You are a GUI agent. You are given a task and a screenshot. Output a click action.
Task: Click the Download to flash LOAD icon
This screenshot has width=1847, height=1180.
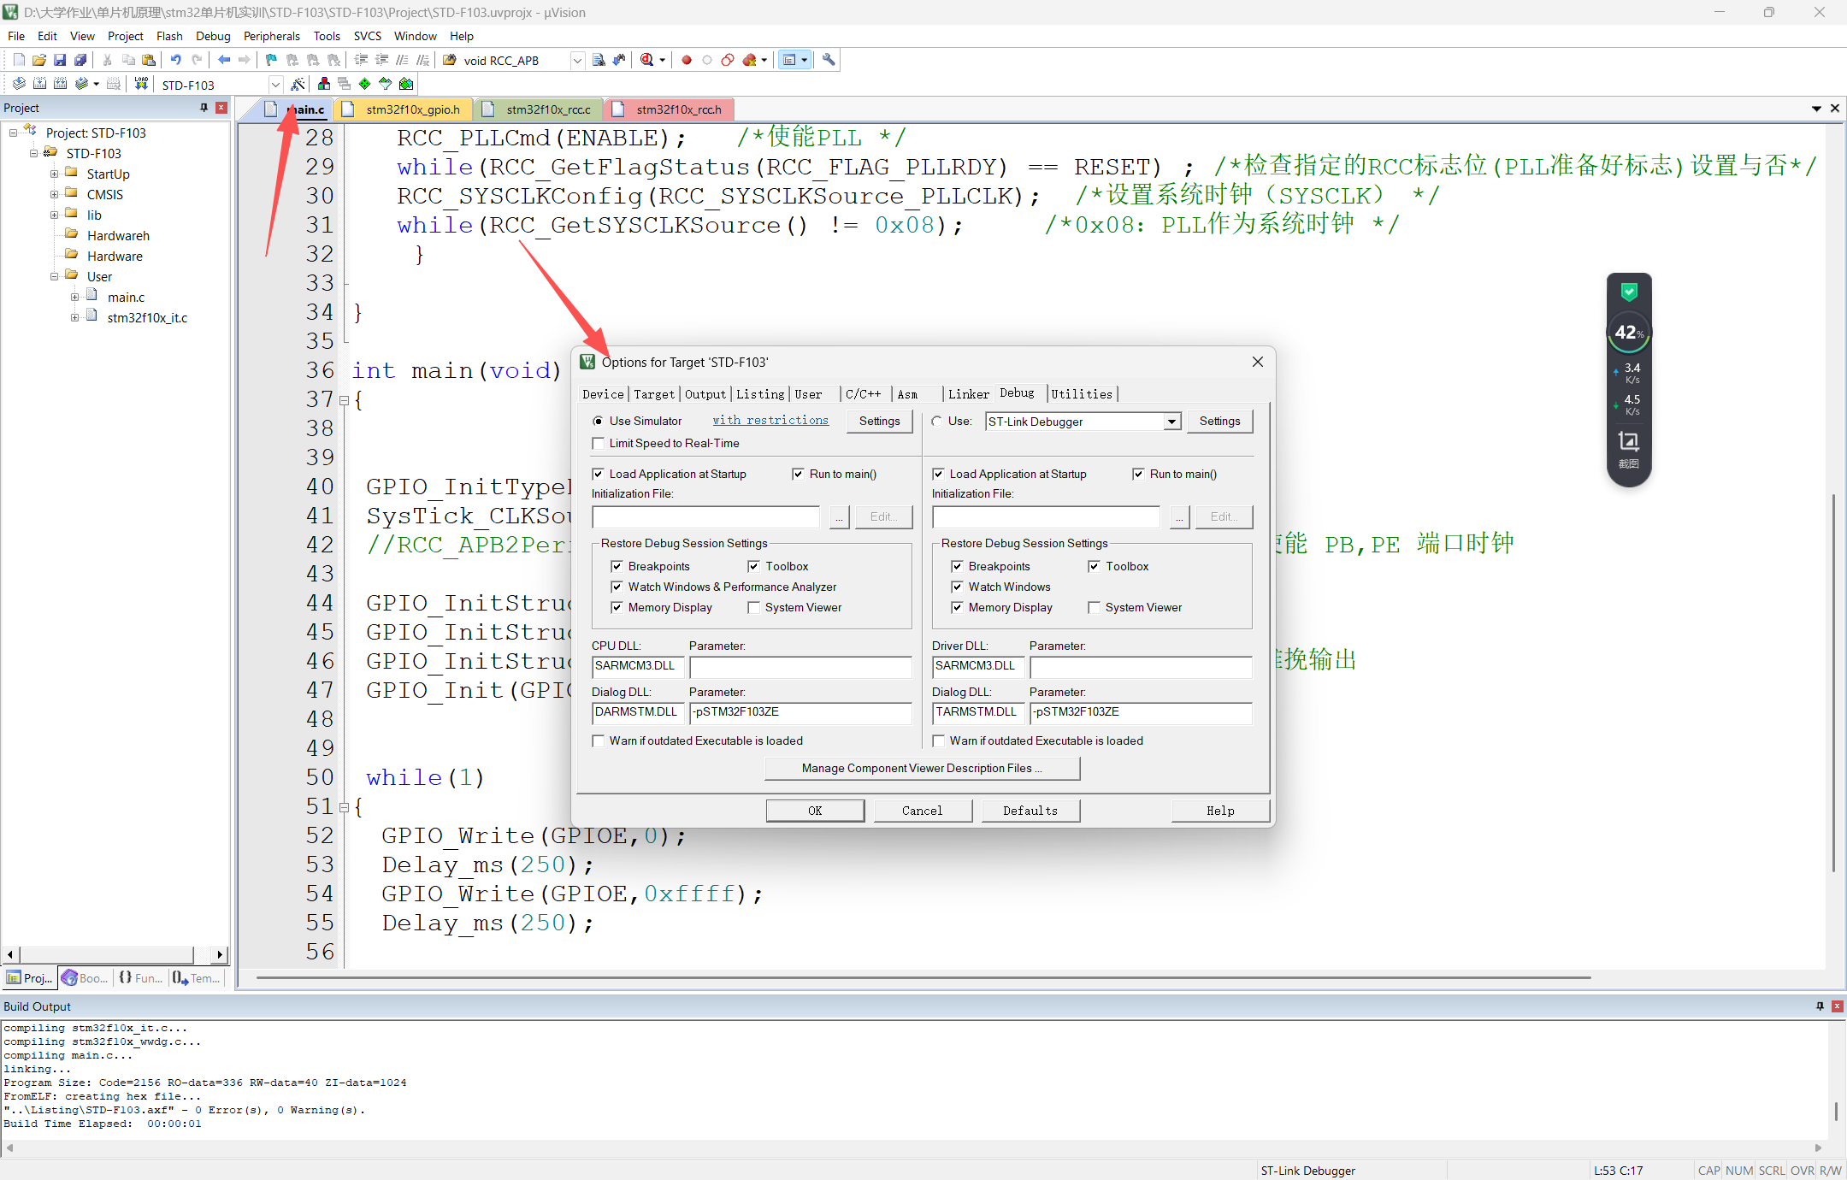point(141,84)
